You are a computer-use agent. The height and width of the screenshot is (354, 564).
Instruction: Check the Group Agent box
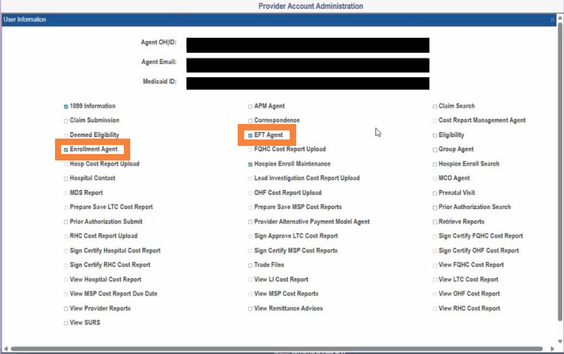pyautogui.click(x=435, y=150)
